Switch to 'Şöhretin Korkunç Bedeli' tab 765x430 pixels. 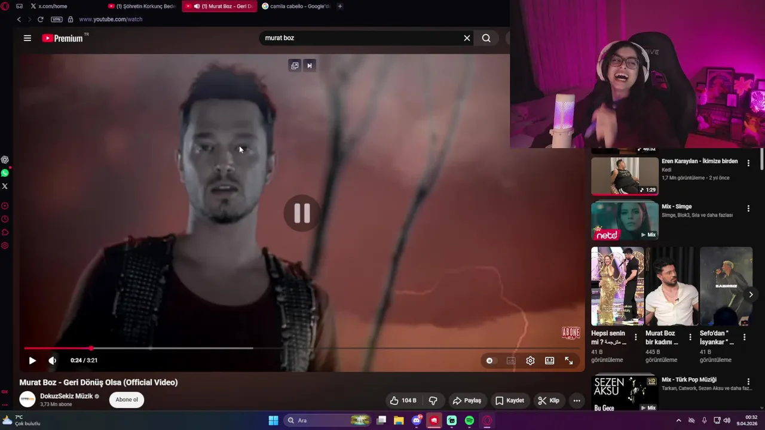tap(142, 6)
